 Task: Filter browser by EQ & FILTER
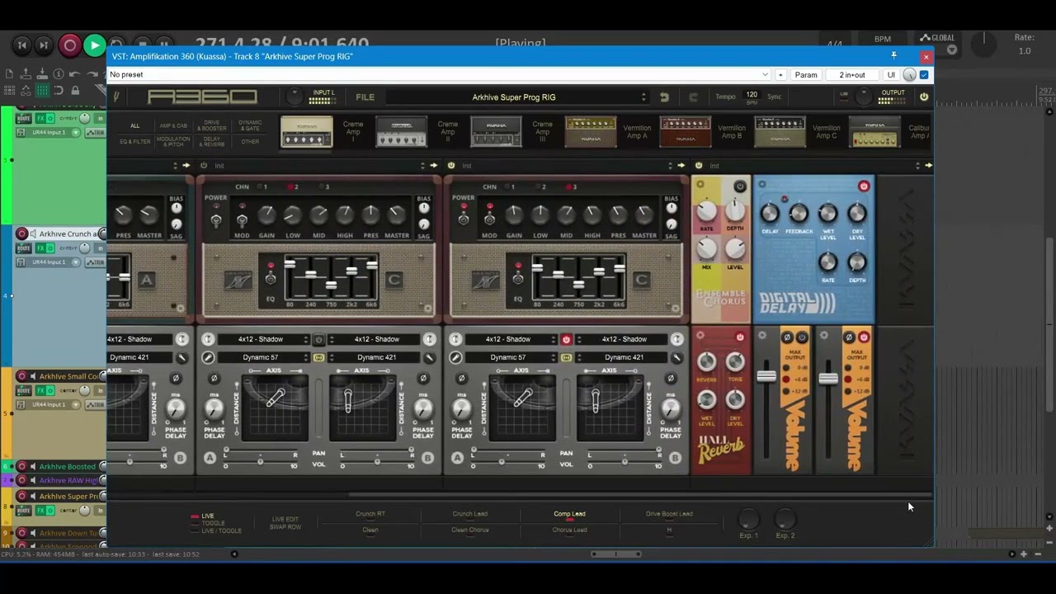[135, 141]
